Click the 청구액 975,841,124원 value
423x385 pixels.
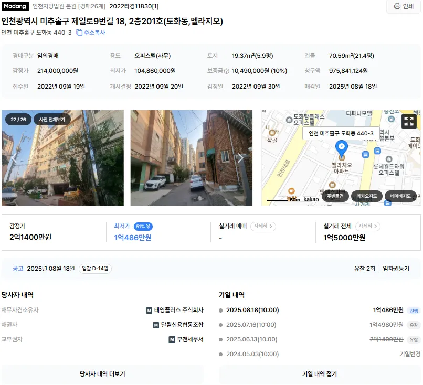(x=348, y=71)
